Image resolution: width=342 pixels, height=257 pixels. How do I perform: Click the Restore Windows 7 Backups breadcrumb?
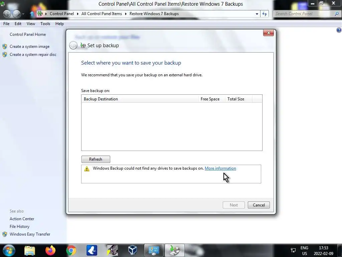(x=154, y=13)
